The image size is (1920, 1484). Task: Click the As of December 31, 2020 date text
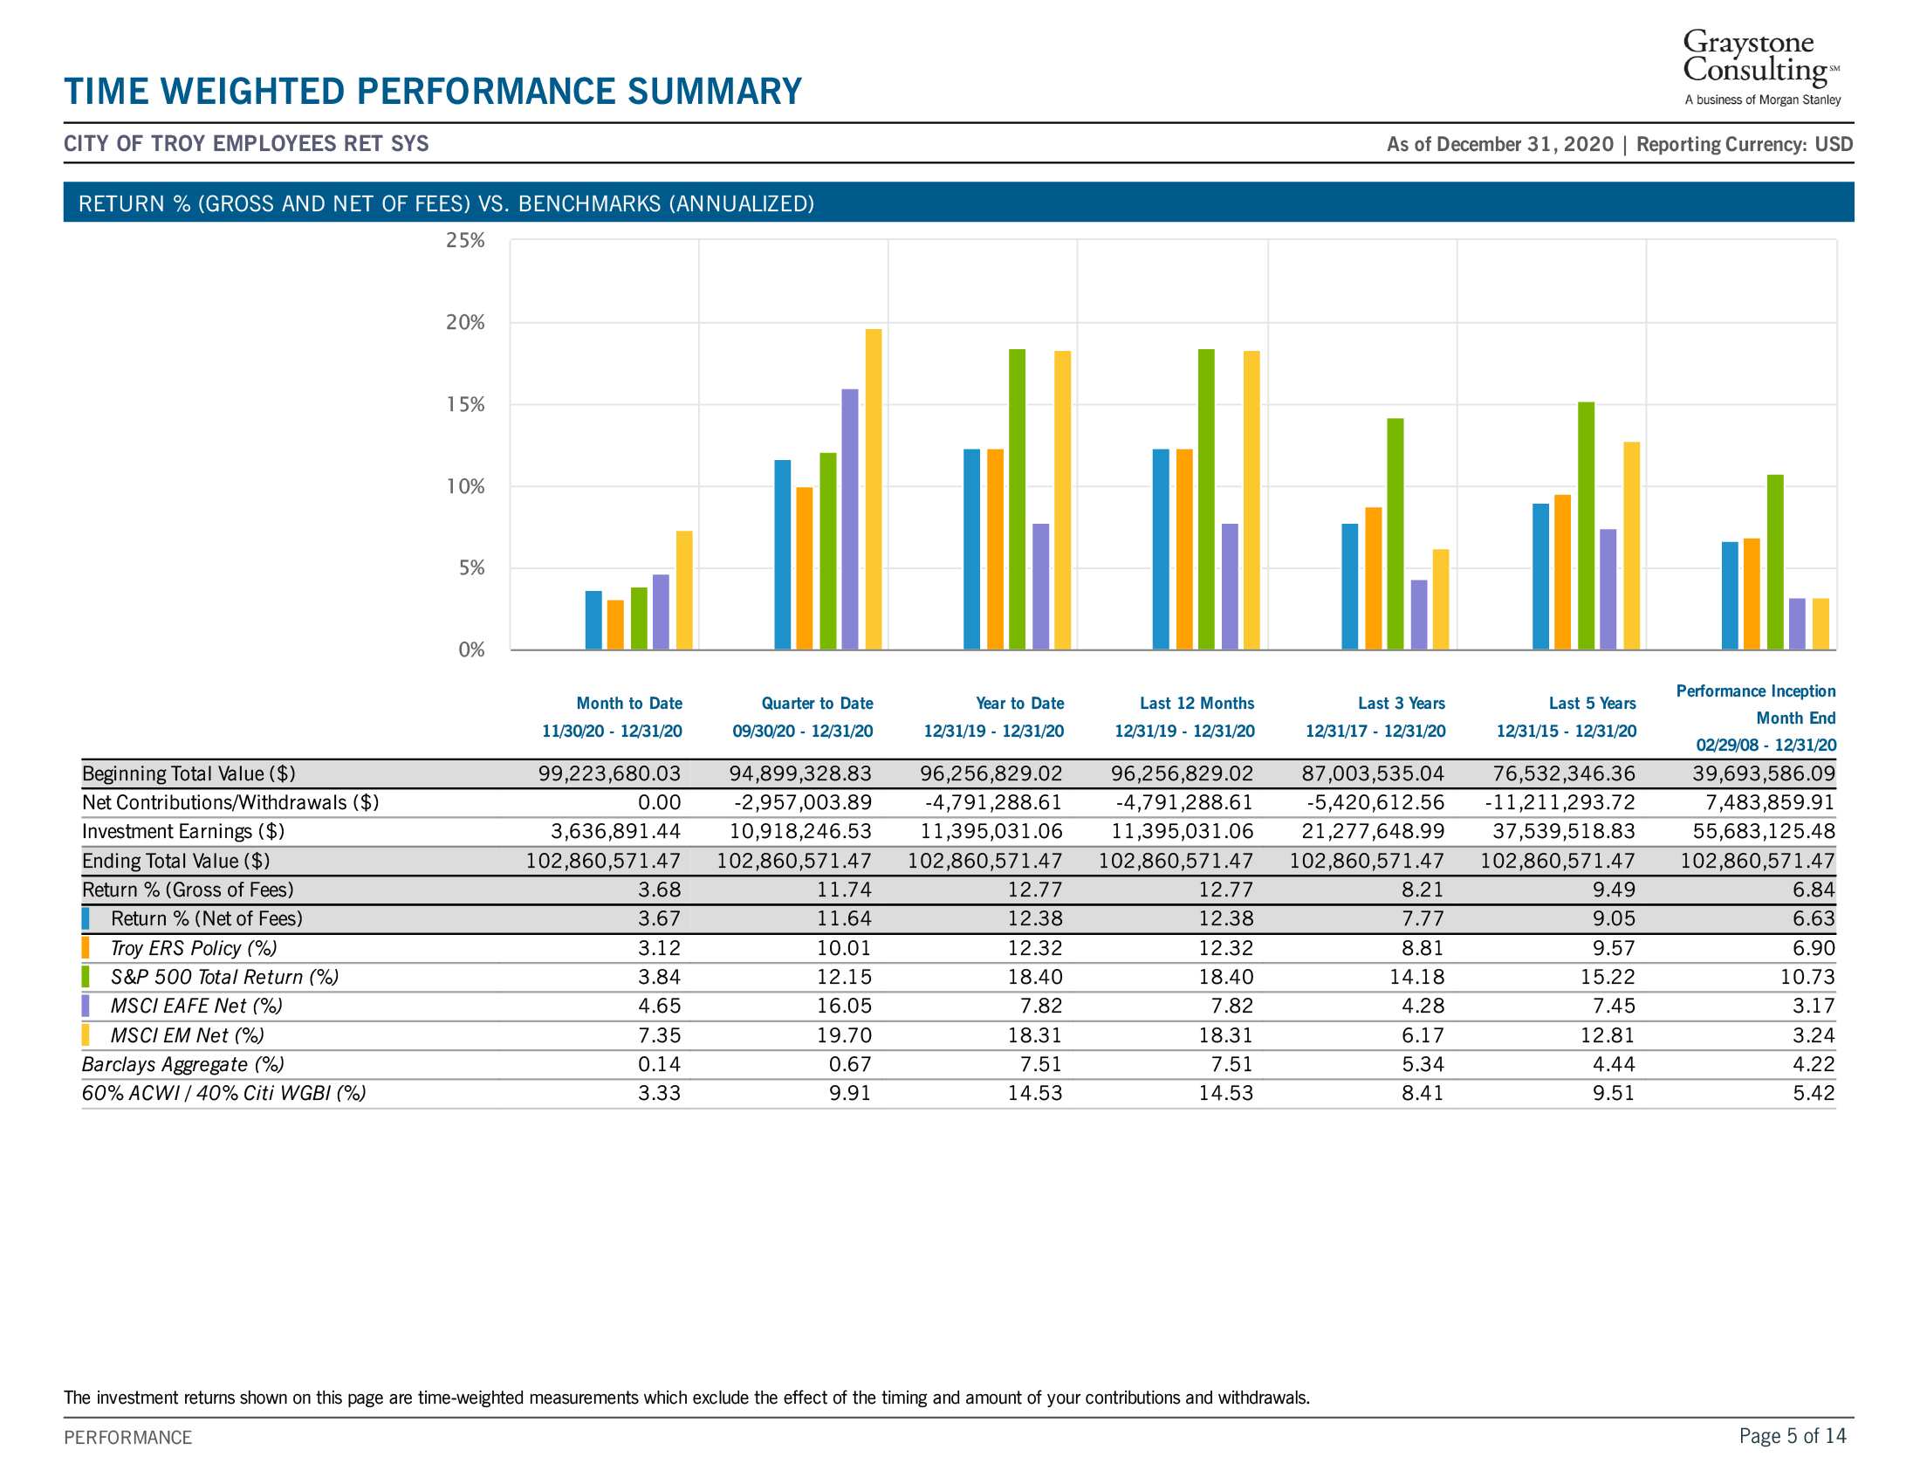tap(1501, 144)
